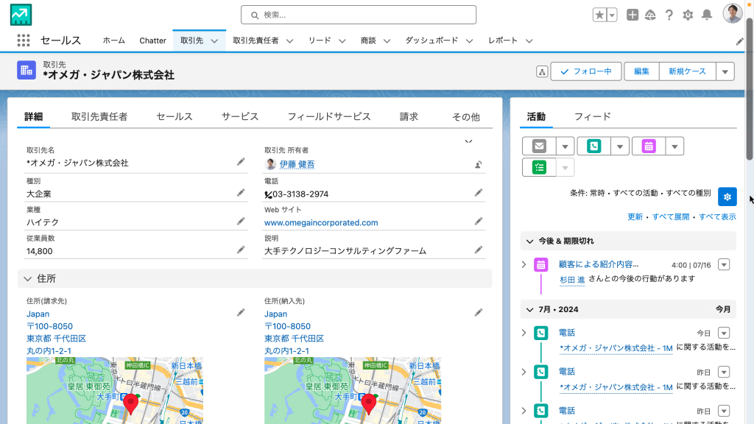Click the new event calendar icon
The image size is (754, 424).
[649, 146]
